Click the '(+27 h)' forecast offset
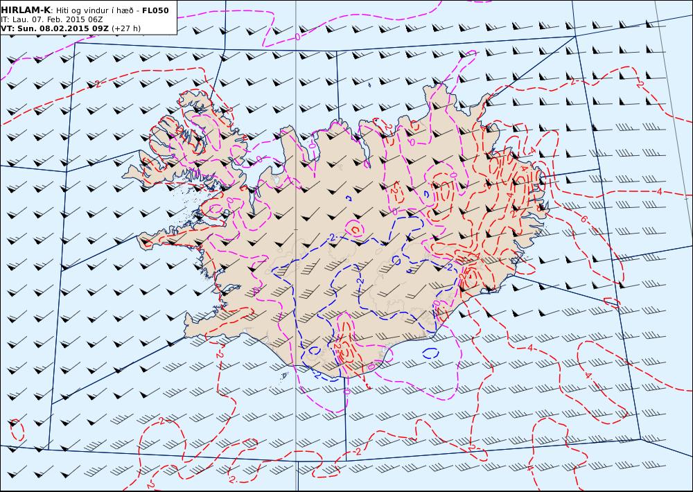 pyautogui.click(x=126, y=28)
